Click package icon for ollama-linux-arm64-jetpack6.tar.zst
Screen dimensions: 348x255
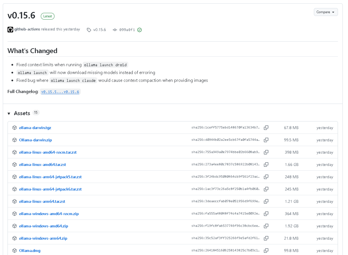pyautogui.click(x=15, y=189)
